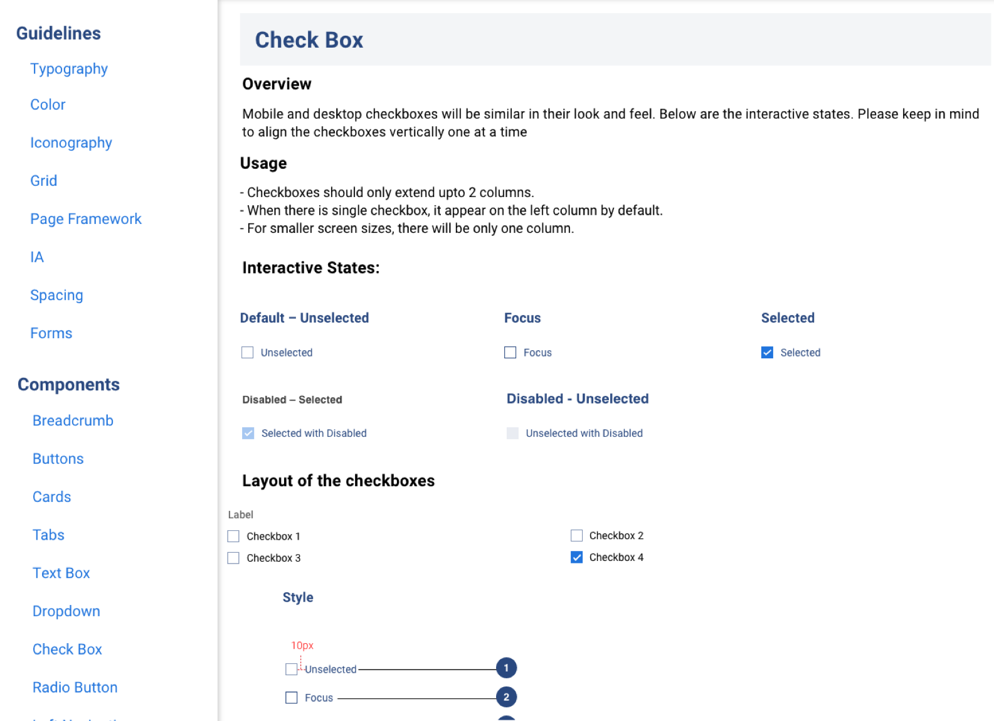The width and height of the screenshot is (994, 721).
Task: Click the blue Selected heading
Action: pyautogui.click(x=788, y=318)
